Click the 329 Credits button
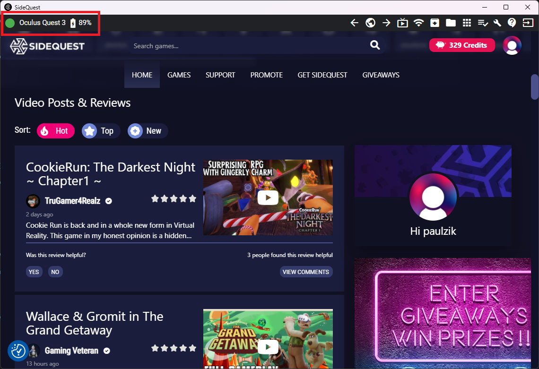The image size is (539, 369). tap(462, 45)
